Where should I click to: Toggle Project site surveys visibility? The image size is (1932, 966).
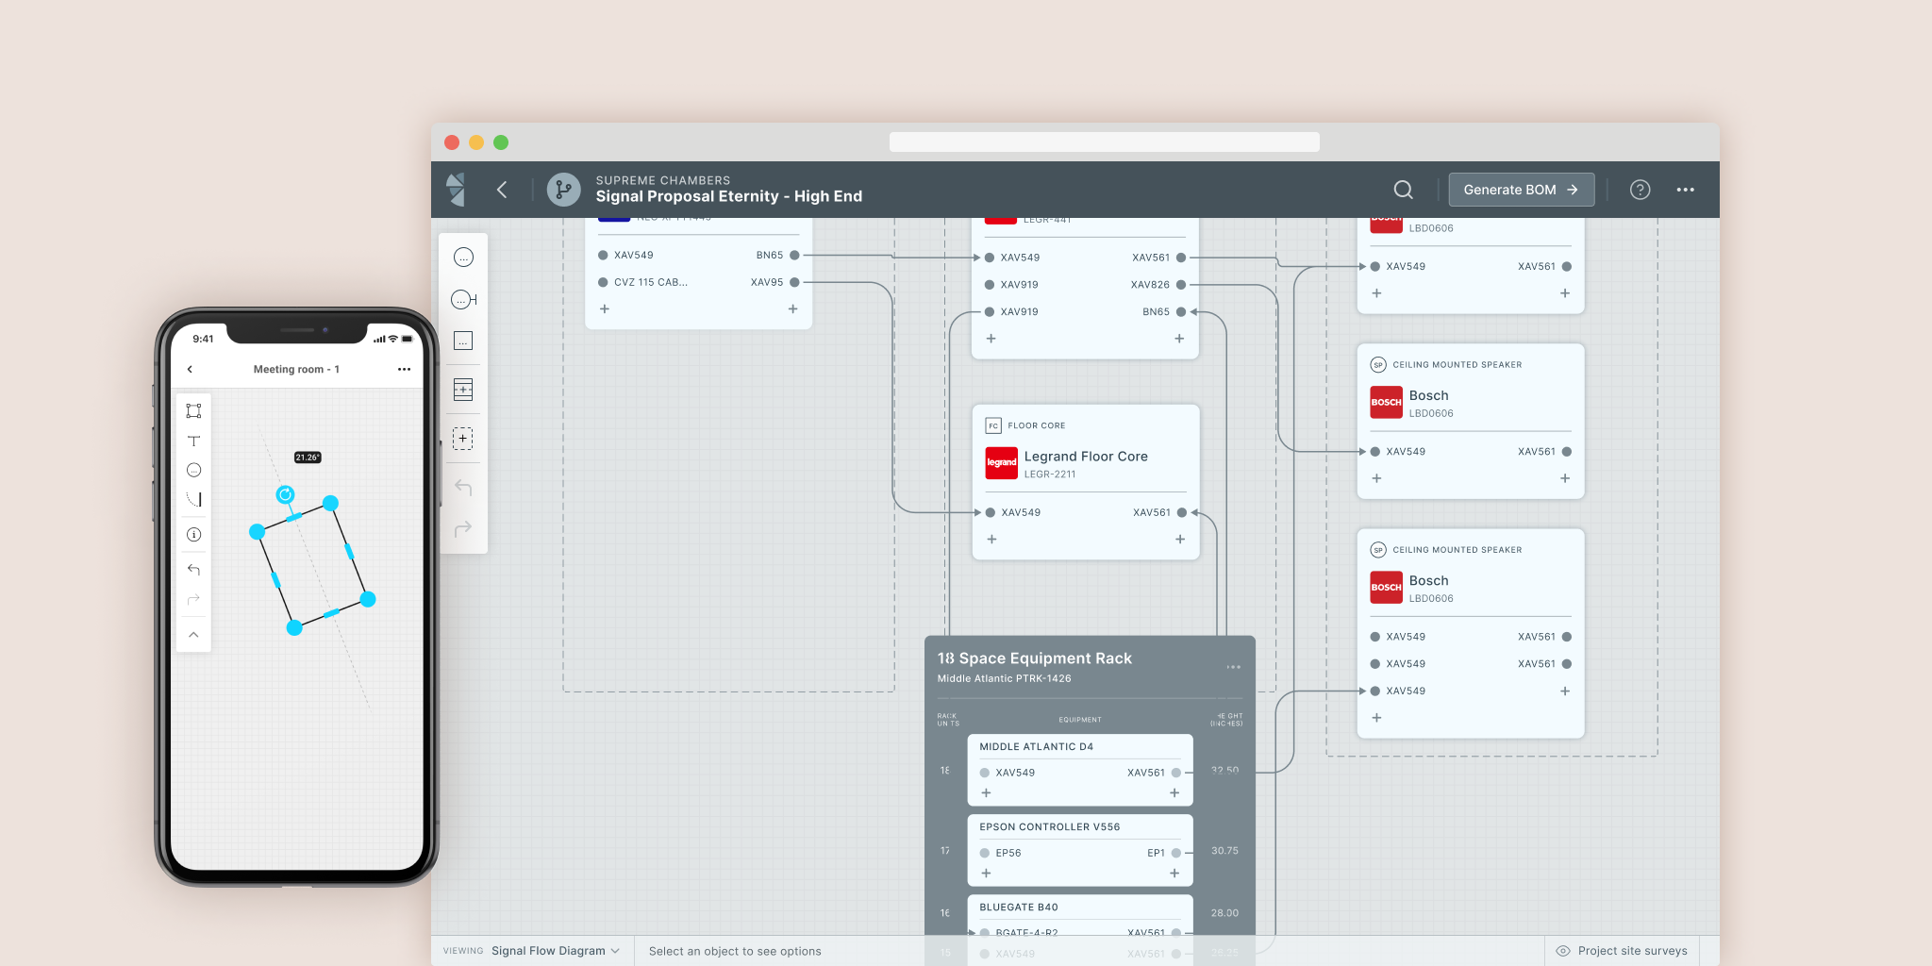click(1622, 951)
